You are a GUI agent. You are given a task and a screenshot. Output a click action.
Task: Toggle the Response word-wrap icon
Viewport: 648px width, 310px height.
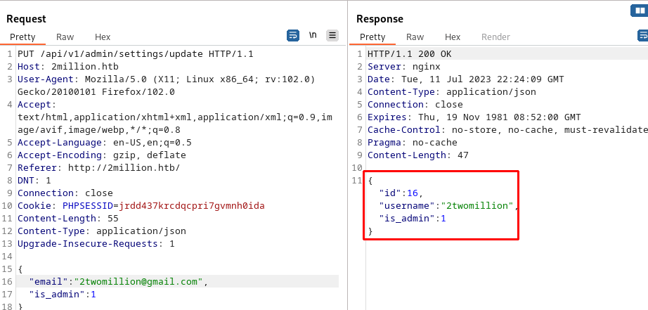pyautogui.click(x=643, y=36)
